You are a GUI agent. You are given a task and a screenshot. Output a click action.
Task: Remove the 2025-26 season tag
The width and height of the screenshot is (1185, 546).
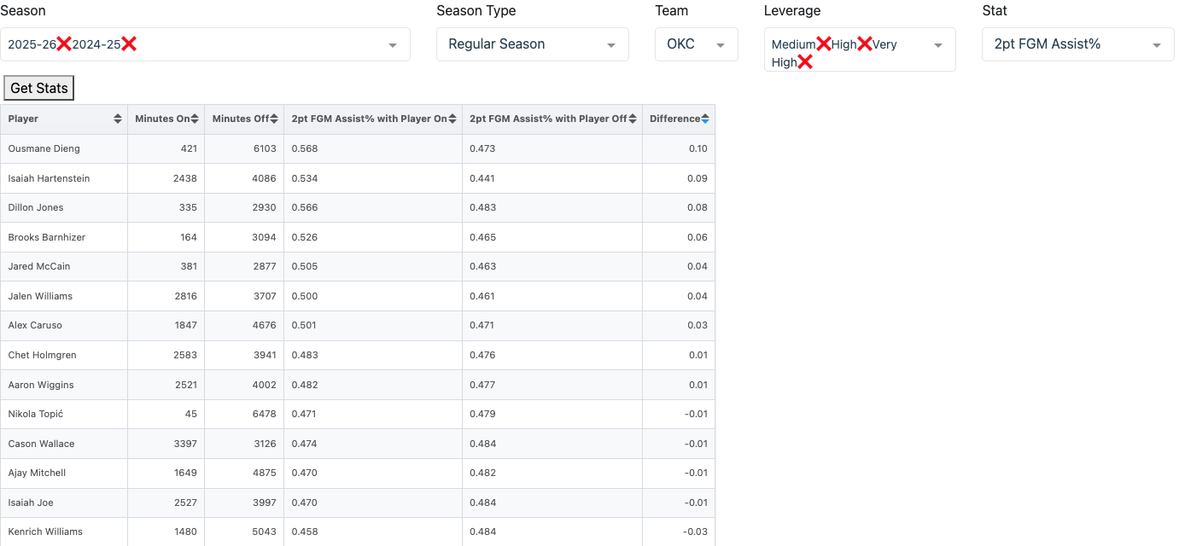tap(64, 44)
